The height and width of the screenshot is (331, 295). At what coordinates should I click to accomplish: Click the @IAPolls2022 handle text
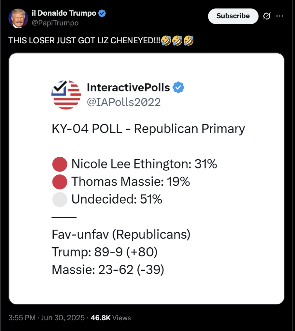[x=124, y=102]
